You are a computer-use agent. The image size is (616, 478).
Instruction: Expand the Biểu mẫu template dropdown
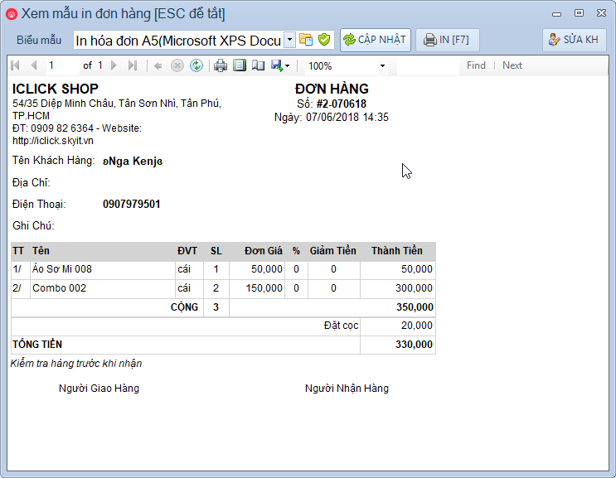(289, 40)
